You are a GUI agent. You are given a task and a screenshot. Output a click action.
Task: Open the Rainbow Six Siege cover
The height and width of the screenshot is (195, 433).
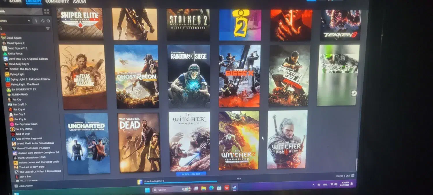tap(189, 76)
